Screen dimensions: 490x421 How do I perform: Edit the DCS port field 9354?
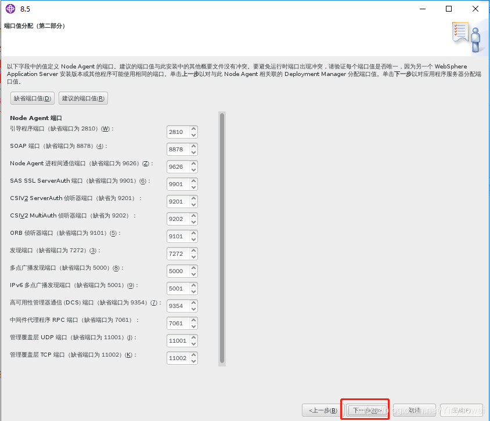click(x=178, y=306)
